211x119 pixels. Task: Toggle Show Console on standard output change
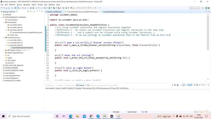pos(189,85)
